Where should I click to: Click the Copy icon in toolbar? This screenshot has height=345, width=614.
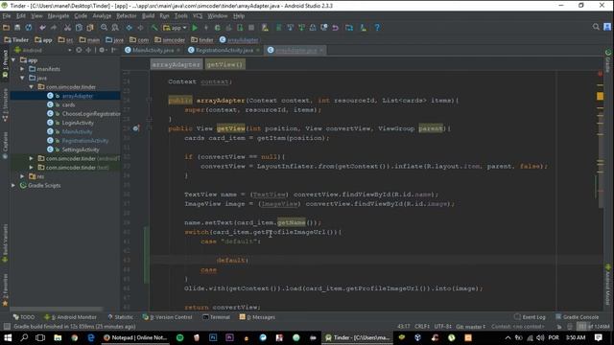[79, 28]
